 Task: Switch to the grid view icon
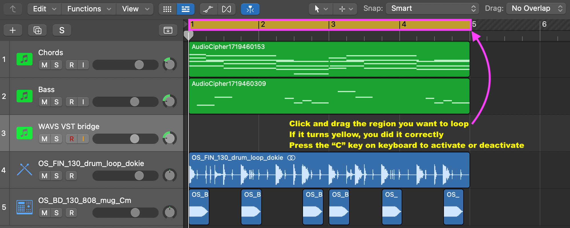(167, 9)
